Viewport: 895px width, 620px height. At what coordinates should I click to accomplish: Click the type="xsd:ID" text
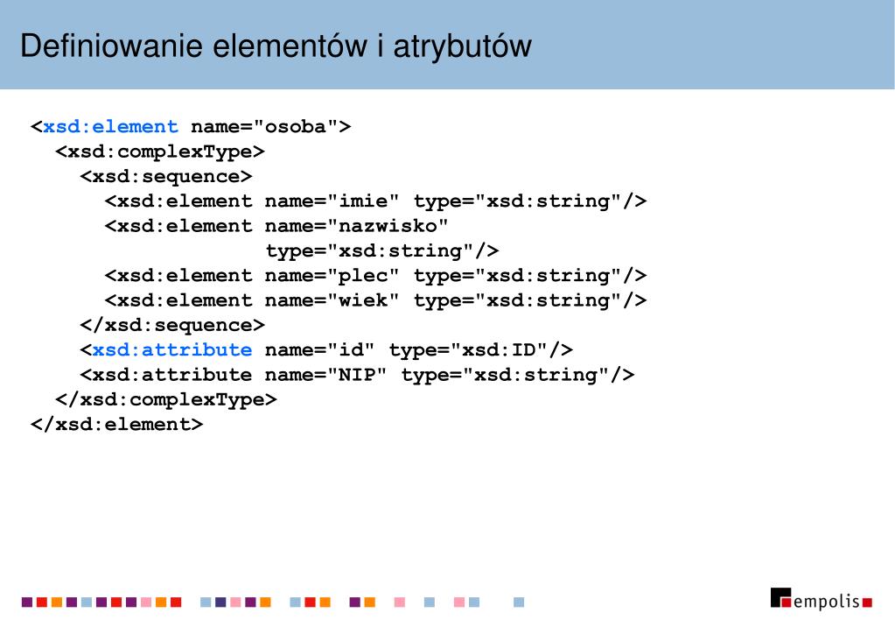click(468, 349)
